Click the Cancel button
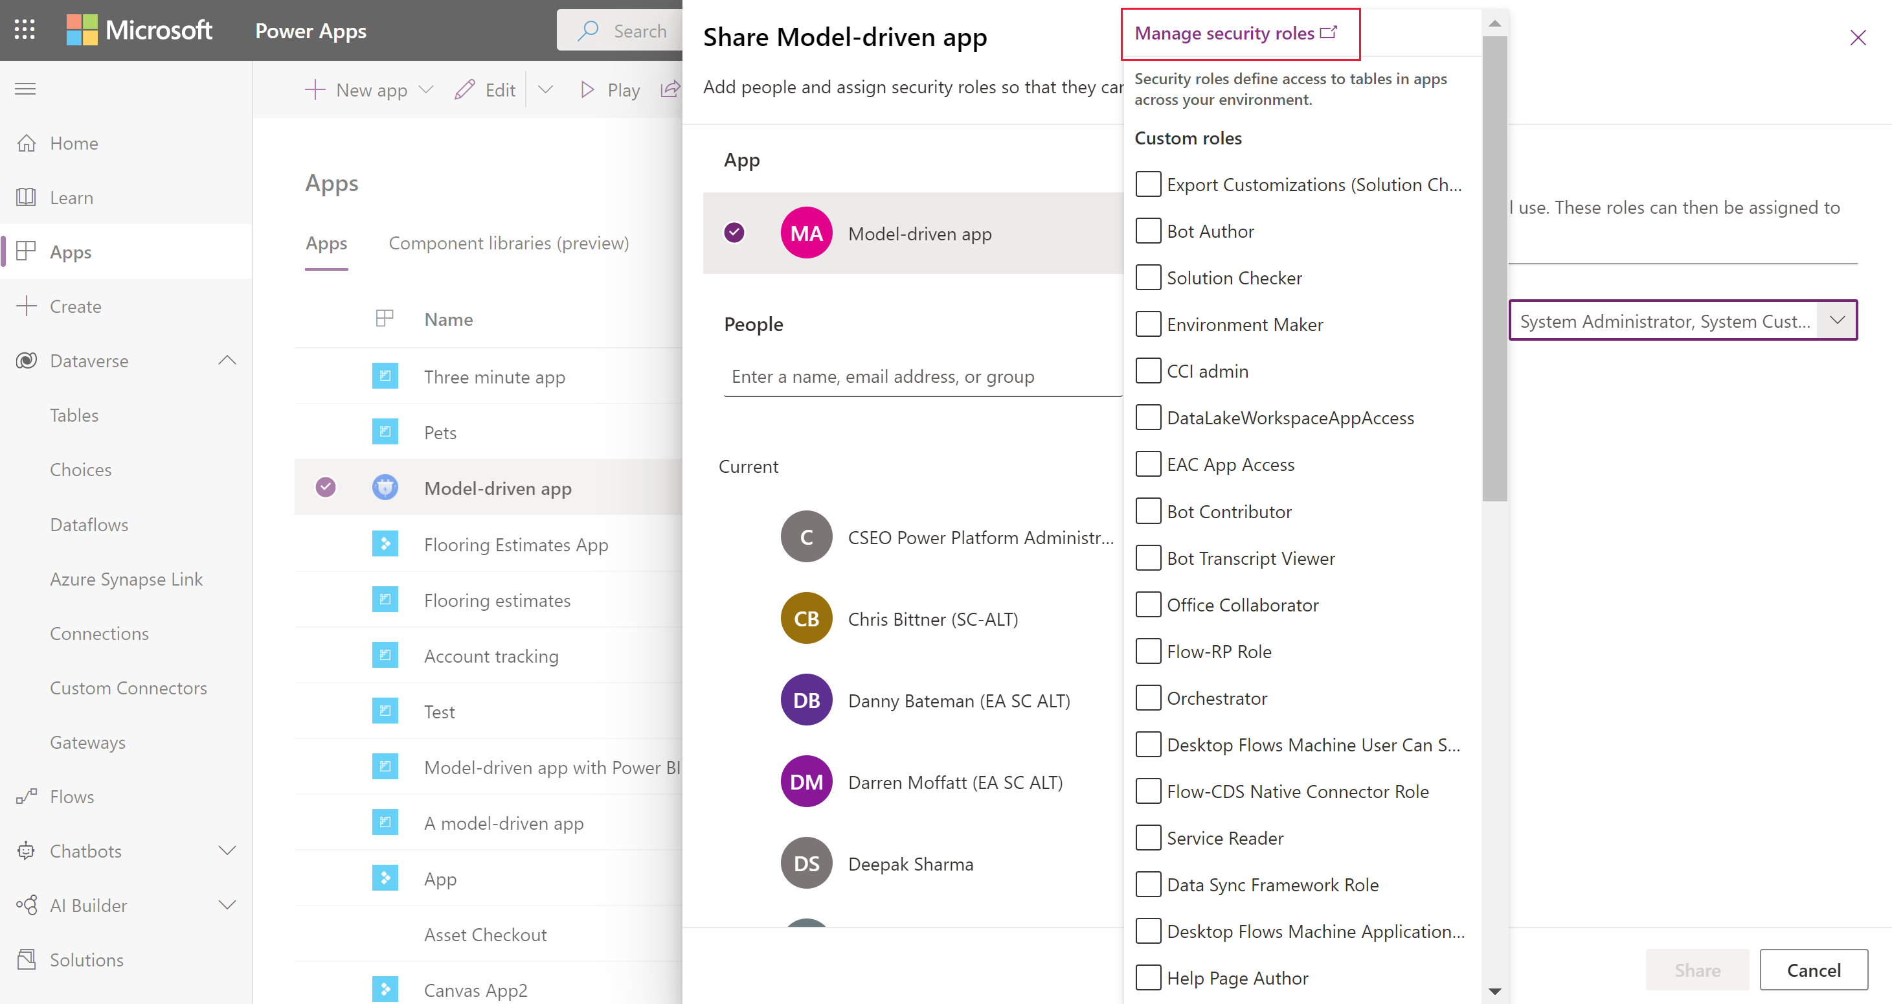This screenshot has height=1004, width=1892. pos(1814,970)
